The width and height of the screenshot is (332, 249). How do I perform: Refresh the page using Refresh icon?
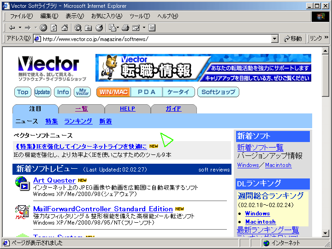pos(54,28)
